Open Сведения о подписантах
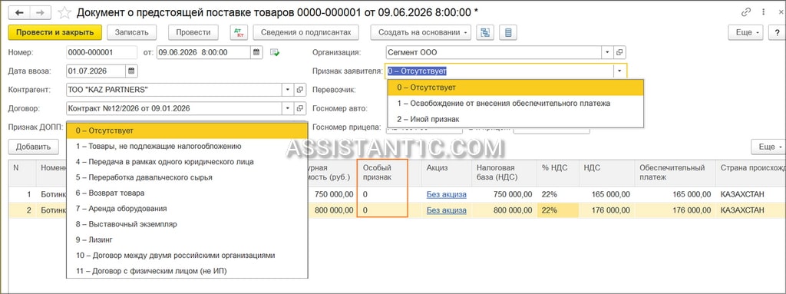The image size is (786, 294). 306,32
